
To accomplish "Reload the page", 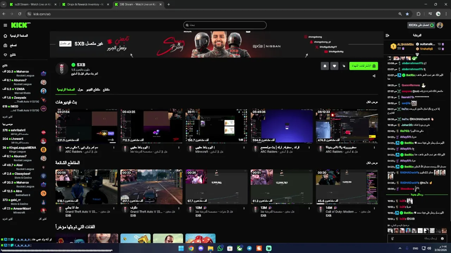I will click(x=20, y=14).
